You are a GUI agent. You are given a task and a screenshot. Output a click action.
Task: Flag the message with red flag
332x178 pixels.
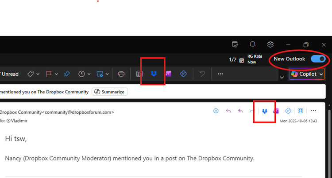click(49, 74)
